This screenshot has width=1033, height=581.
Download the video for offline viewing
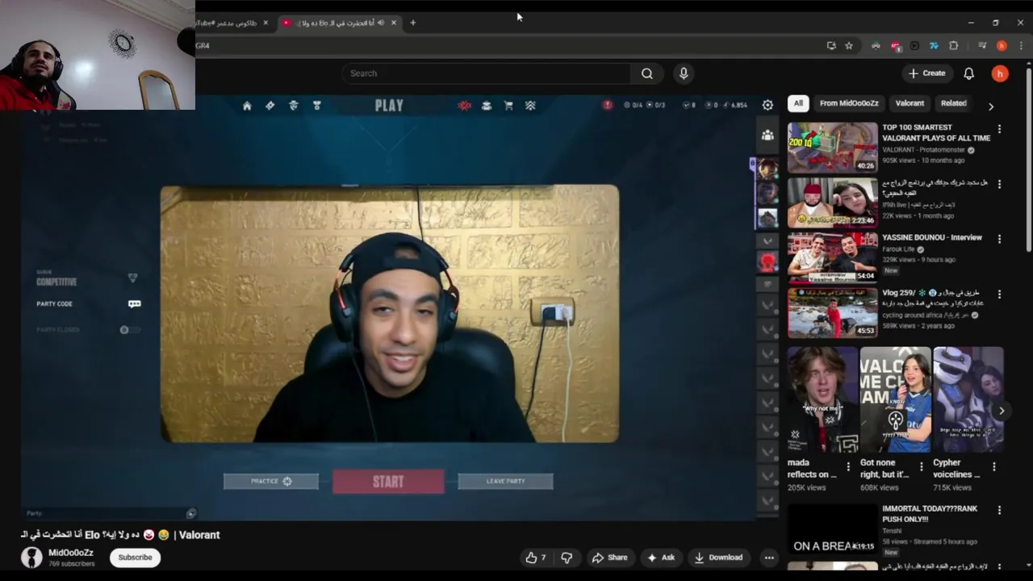[x=718, y=558]
